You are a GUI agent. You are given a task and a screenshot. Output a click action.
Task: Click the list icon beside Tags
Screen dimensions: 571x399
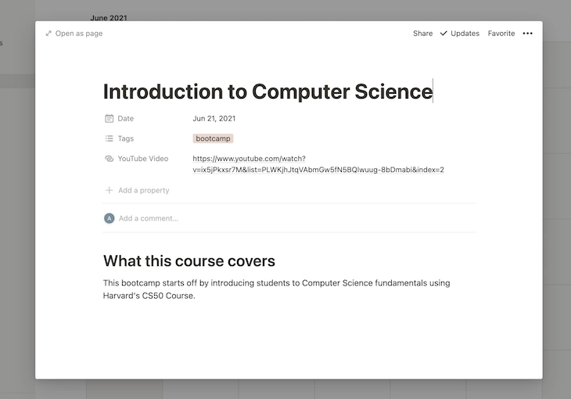click(x=110, y=138)
